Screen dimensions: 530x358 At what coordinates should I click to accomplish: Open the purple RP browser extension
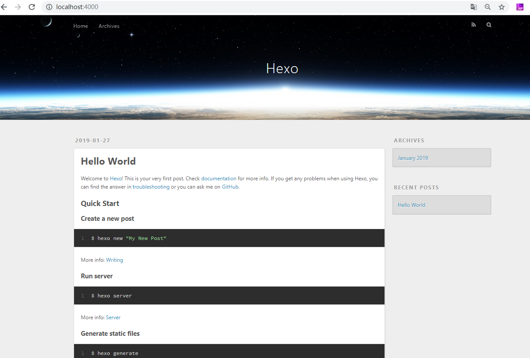tap(520, 7)
